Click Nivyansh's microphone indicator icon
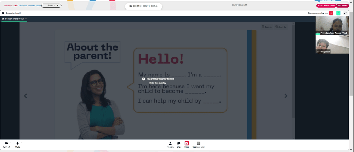The image size is (354, 152). (x=318, y=52)
